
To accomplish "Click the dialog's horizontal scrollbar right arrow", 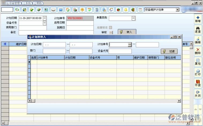I will (x=179, y=101).
